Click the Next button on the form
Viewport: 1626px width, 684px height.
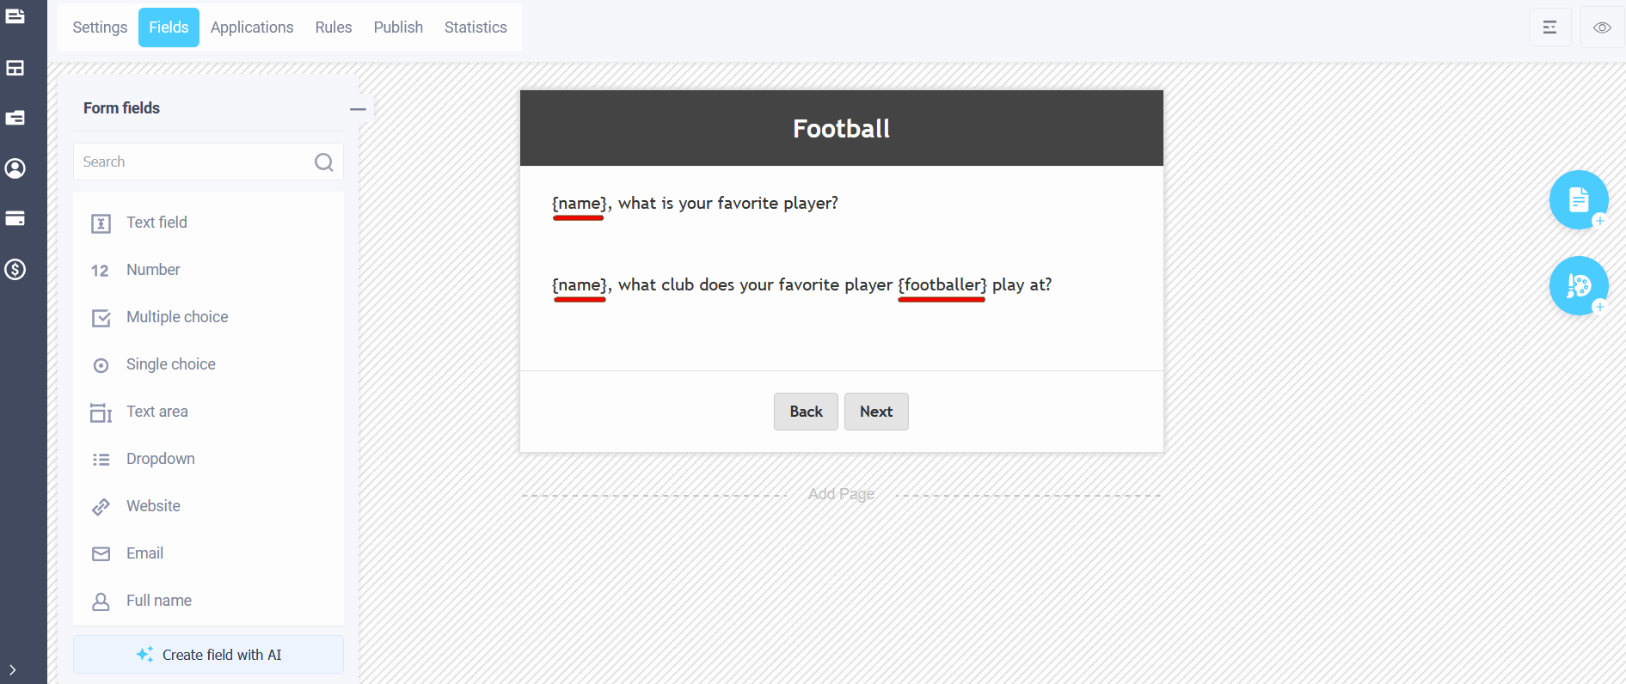tap(876, 412)
